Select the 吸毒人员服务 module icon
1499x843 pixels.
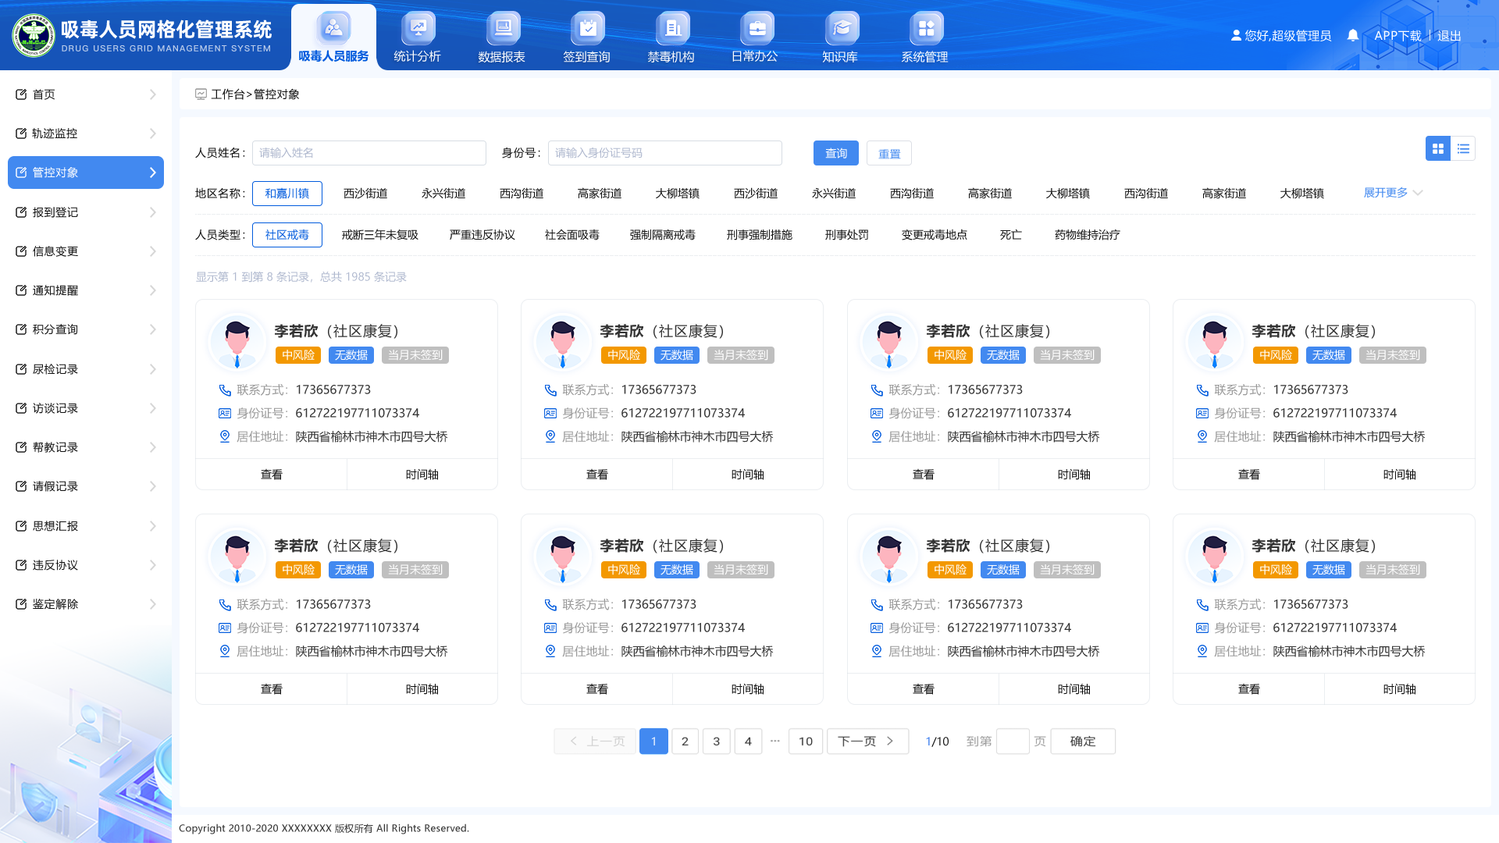coord(333,29)
